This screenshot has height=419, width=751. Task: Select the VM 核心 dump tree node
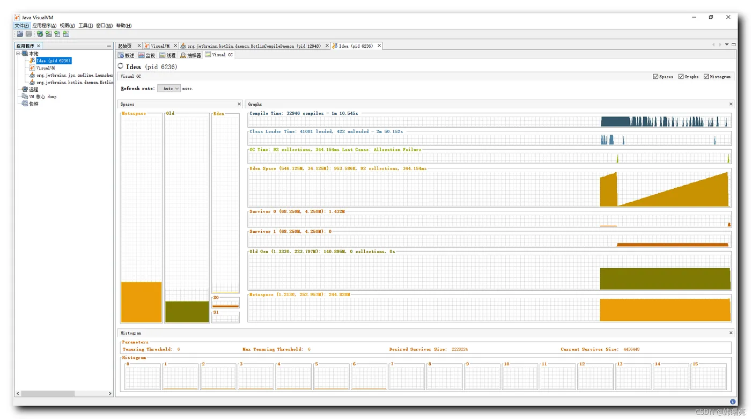(42, 97)
